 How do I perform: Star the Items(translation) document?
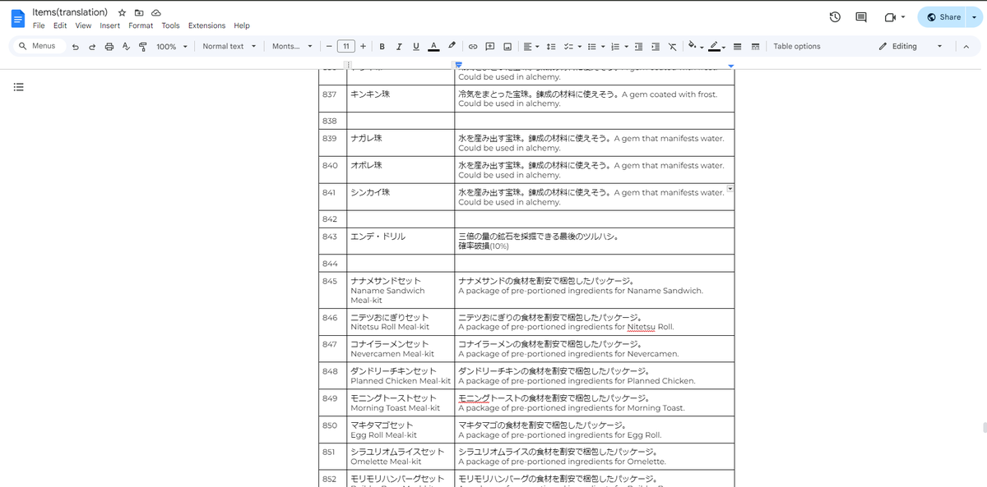[121, 12]
